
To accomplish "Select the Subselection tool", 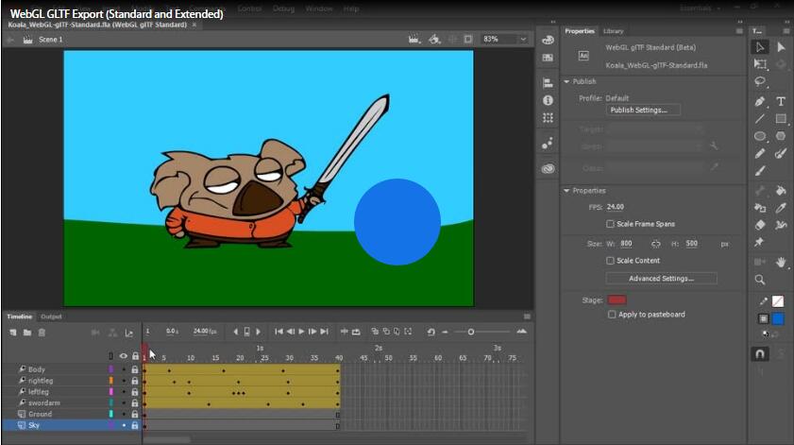I will click(781, 47).
